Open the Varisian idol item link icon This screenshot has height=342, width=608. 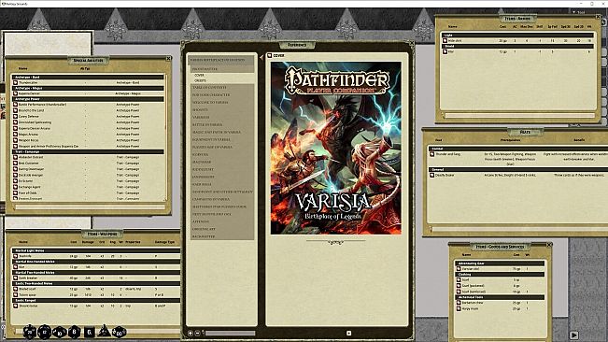(x=459, y=269)
